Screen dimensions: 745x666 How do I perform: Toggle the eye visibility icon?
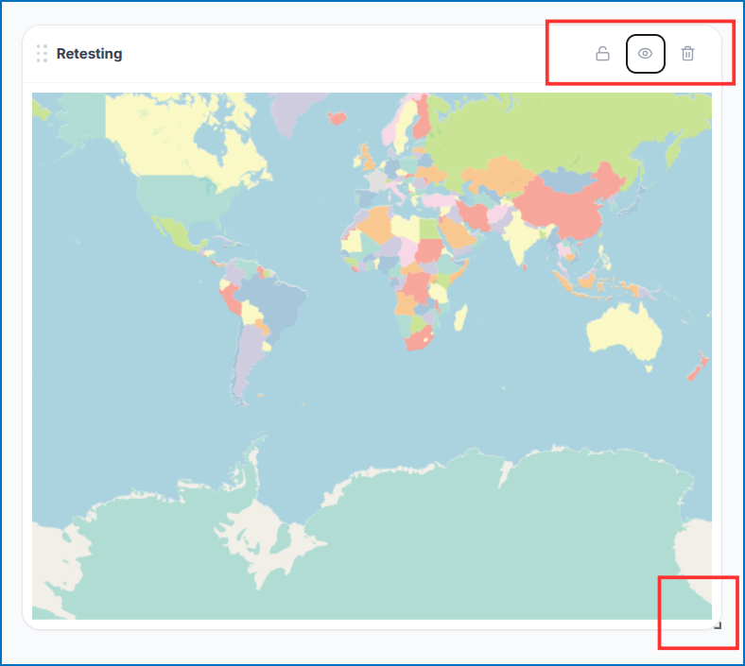pyautogui.click(x=645, y=54)
